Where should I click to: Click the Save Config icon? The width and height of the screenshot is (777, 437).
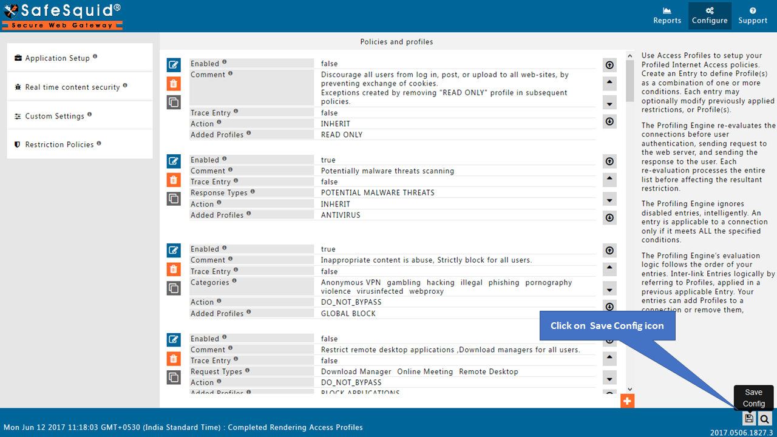tap(748, 418)
